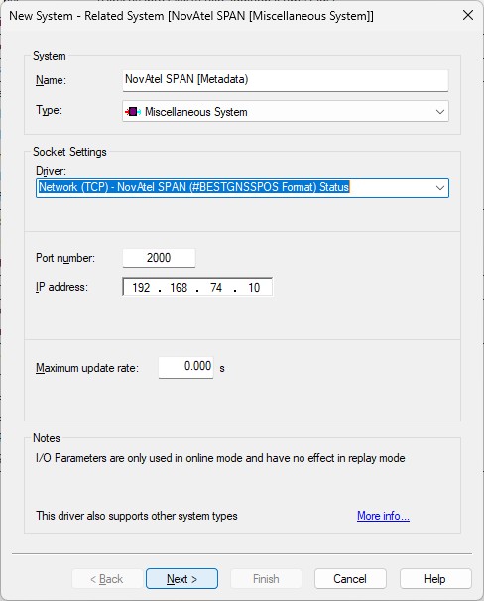Image resolution: width=484 pixels, height=601 pixels.
Task: Click into the Name text field
Action: click(286, 80)
